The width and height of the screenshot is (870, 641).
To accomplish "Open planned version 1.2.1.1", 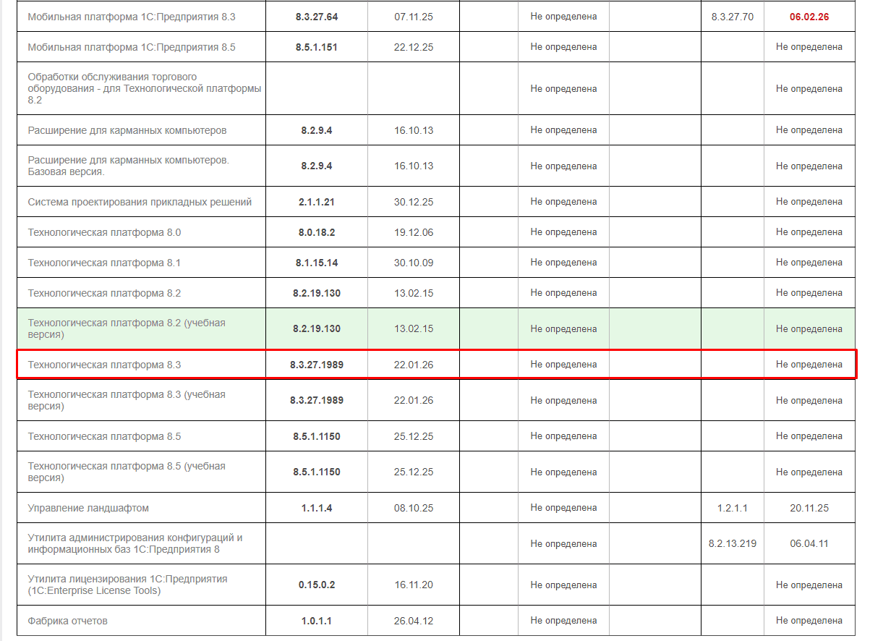I will tap(732, 508).
